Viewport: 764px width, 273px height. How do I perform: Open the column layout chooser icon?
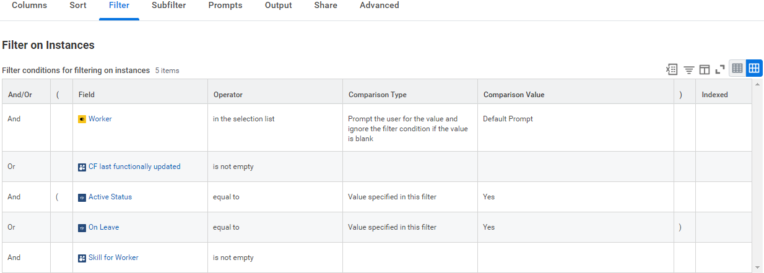click(704, 69)
